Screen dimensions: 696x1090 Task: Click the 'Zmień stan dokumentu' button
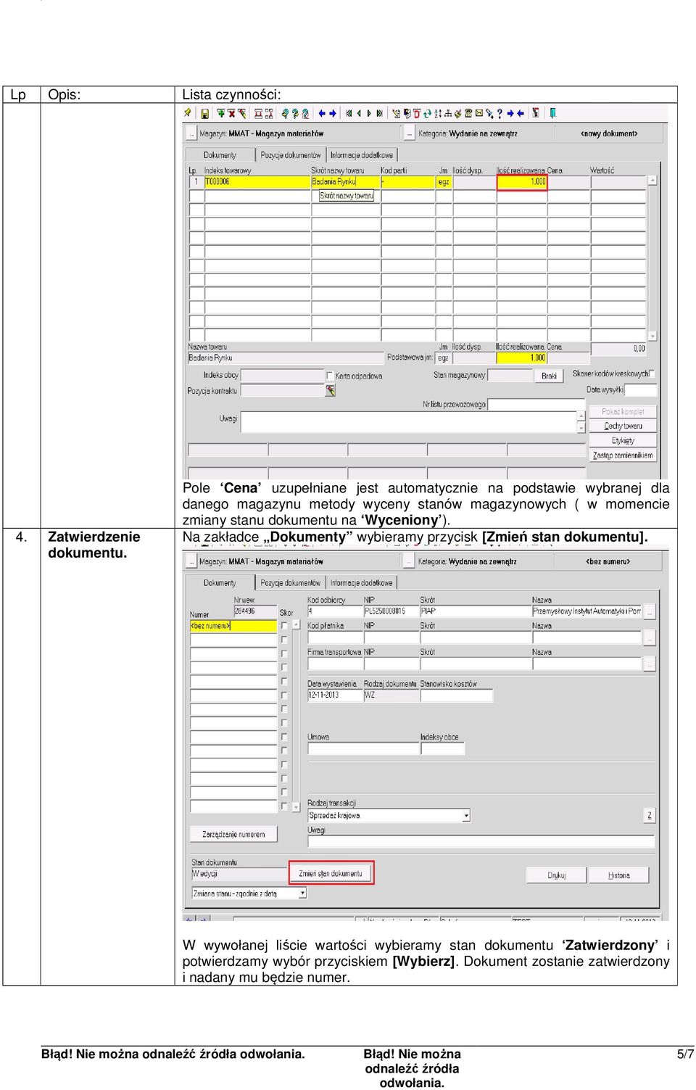point(331,873)
